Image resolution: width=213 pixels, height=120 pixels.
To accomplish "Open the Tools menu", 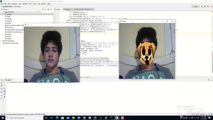I will pos(35,4).
